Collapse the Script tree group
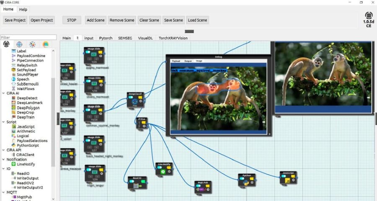The width and height of the screenshot is (377, 201). click(3, 122)
